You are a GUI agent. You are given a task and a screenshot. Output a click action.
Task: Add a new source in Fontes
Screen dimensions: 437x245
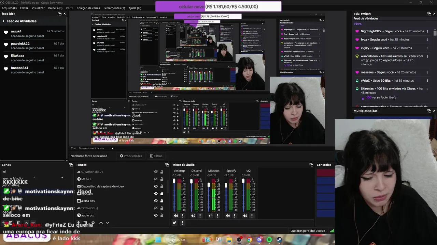point(79,223)
